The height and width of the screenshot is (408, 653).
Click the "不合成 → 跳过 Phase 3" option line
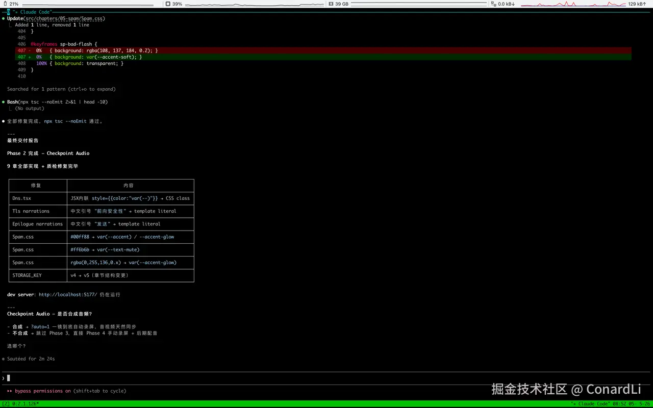coord(82,333)
